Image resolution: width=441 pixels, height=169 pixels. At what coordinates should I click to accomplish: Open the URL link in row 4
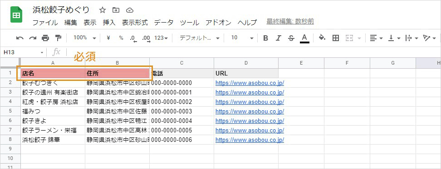(250, 102)
